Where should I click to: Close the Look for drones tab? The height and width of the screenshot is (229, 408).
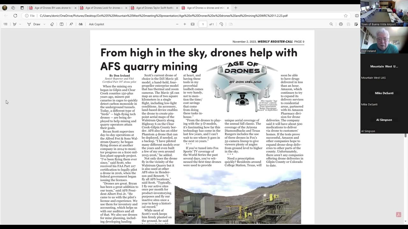tap(126, 8)
